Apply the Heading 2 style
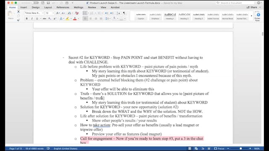The width and height of the screenshot is (269, 151). (x=184, y=16)
